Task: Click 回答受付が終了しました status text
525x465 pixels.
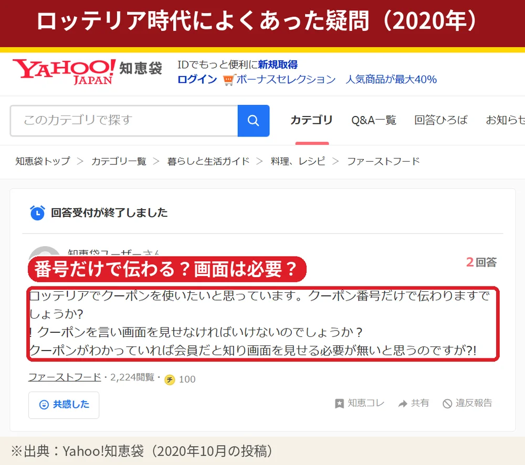Action: point(109,213)
